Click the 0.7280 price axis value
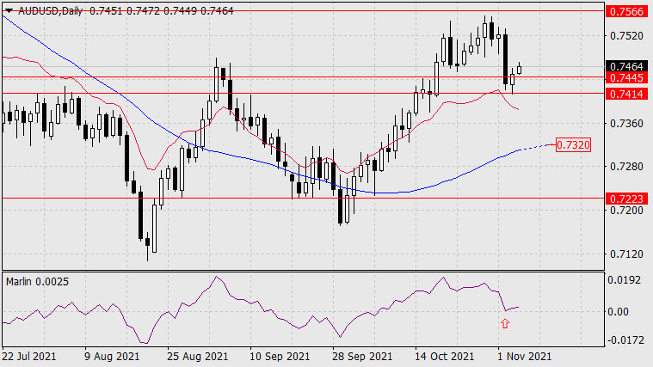653x367 pixels. (626, 167)
